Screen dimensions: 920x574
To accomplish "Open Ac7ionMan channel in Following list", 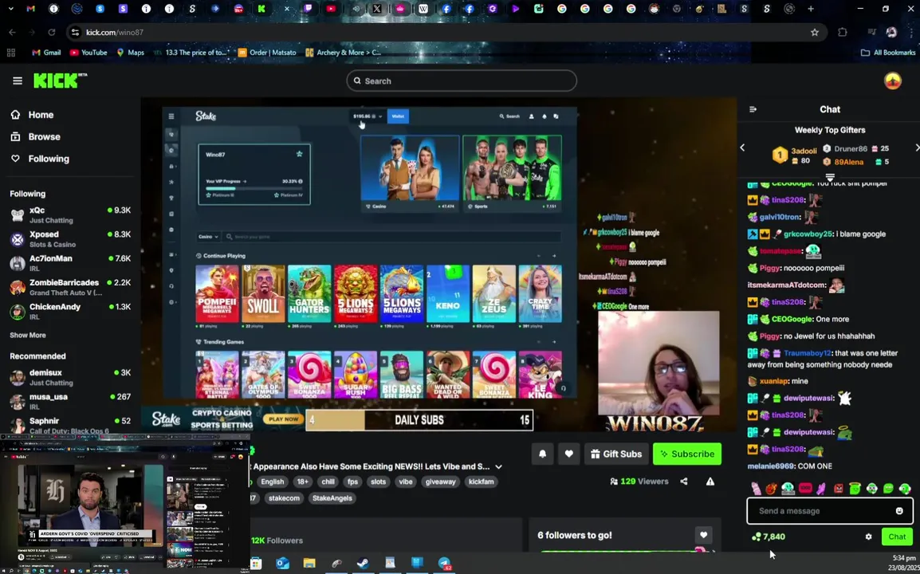I will [x=70, y=263].
